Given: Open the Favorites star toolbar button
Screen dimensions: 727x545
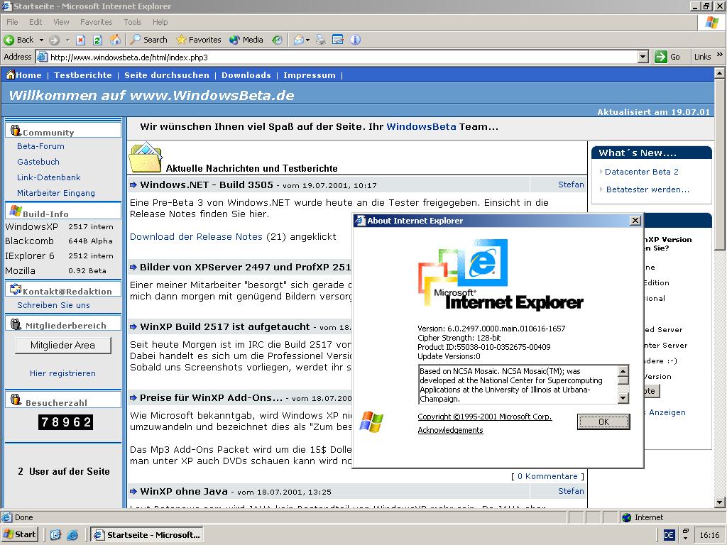Looking at the screenshot, I should (x=199, y=40).
